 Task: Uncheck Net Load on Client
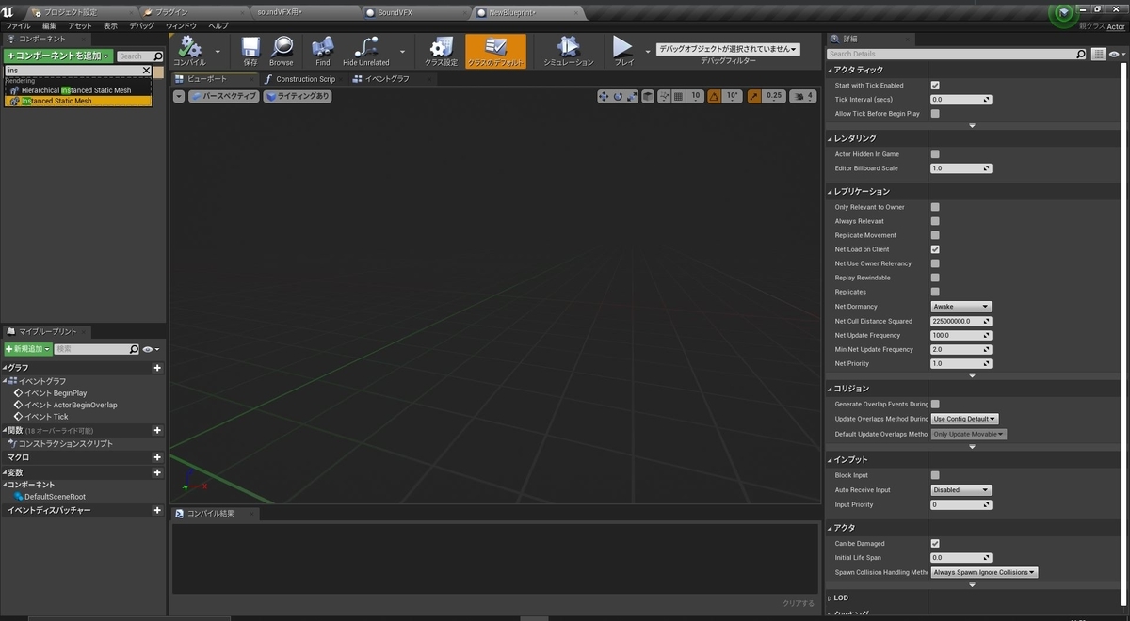pyautogui.click(x=935, y=249)
